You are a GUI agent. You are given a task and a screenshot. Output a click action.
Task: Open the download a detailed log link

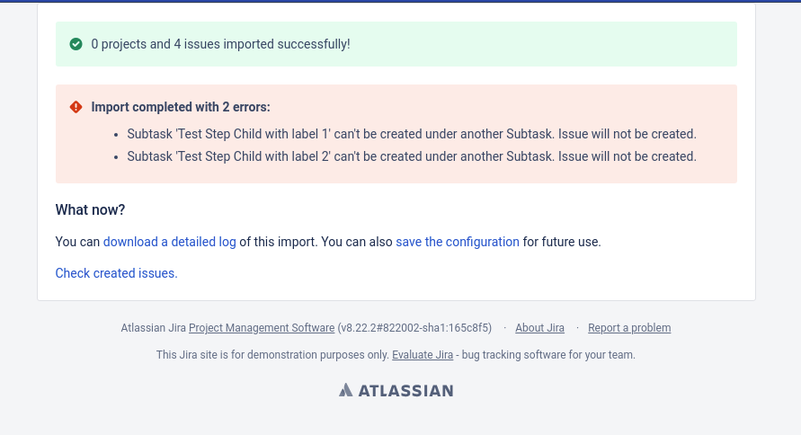point(170,242)
